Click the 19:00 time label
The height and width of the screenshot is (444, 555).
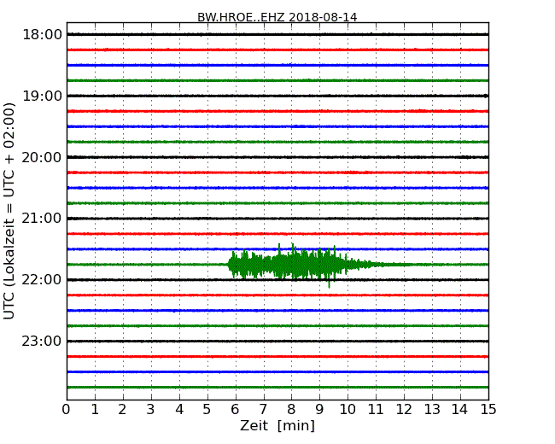point(42,96)
